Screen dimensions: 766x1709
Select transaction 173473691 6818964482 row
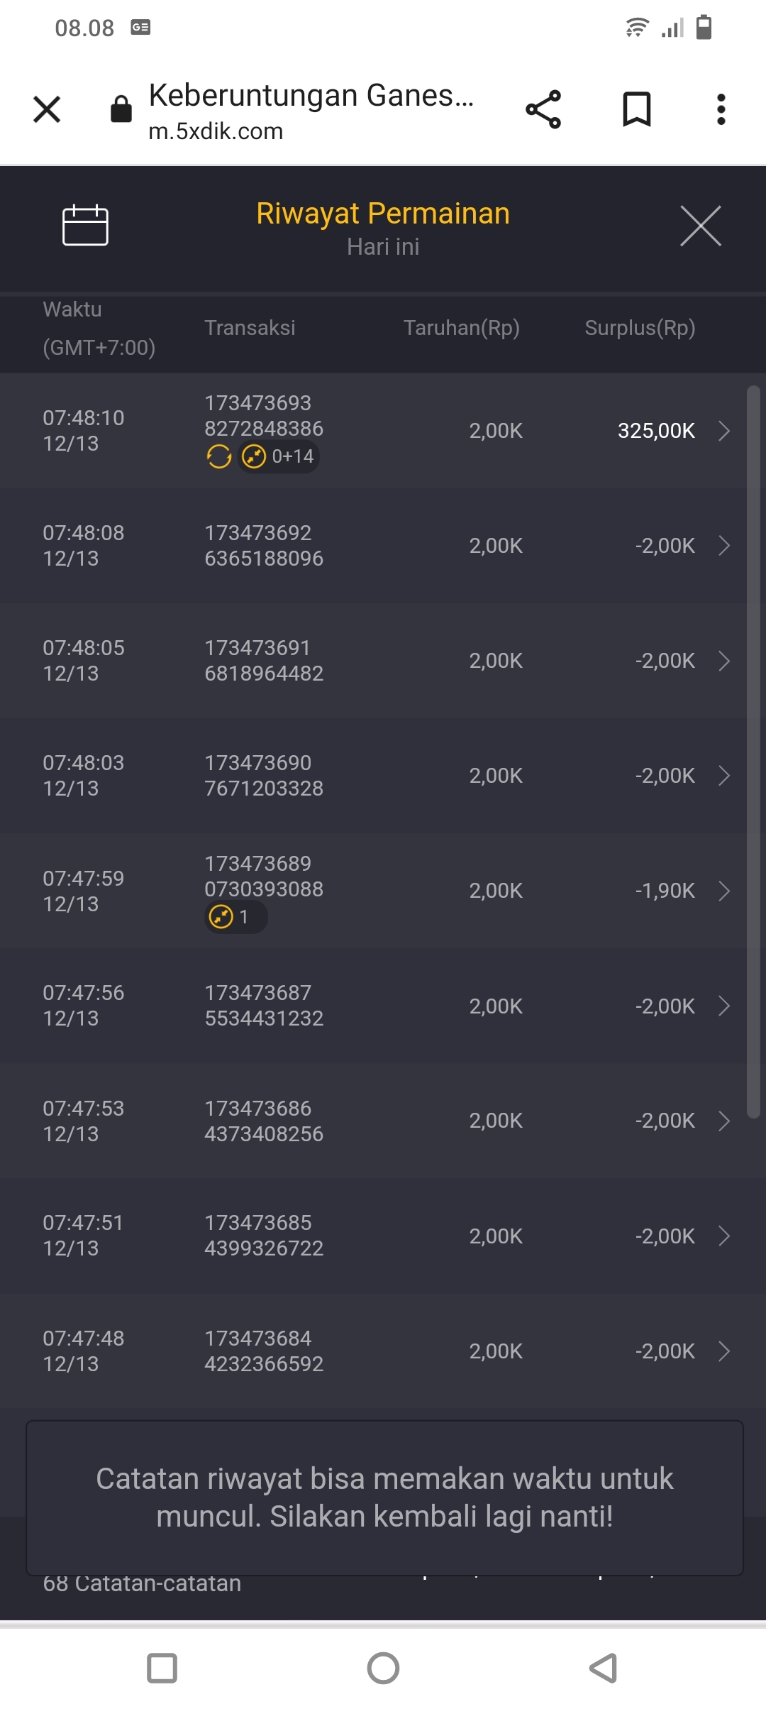264,661
